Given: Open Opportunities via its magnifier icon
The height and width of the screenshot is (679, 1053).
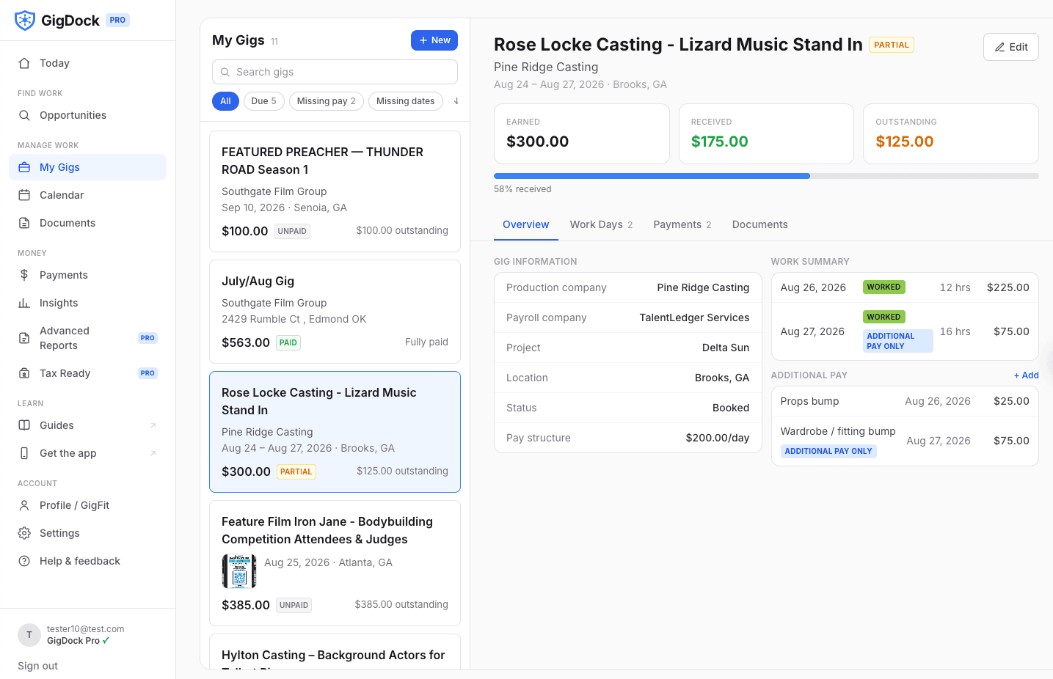Looking at the screenshot, I should (x=24, y=115).
